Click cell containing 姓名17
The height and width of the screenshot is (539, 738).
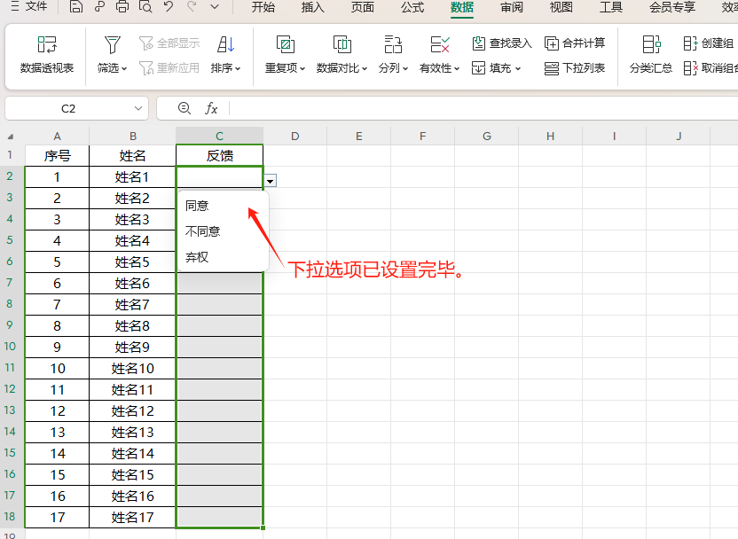(x=133, y=518)
